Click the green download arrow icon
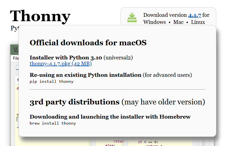Screen dimensions: 228x146 point(132,17)
